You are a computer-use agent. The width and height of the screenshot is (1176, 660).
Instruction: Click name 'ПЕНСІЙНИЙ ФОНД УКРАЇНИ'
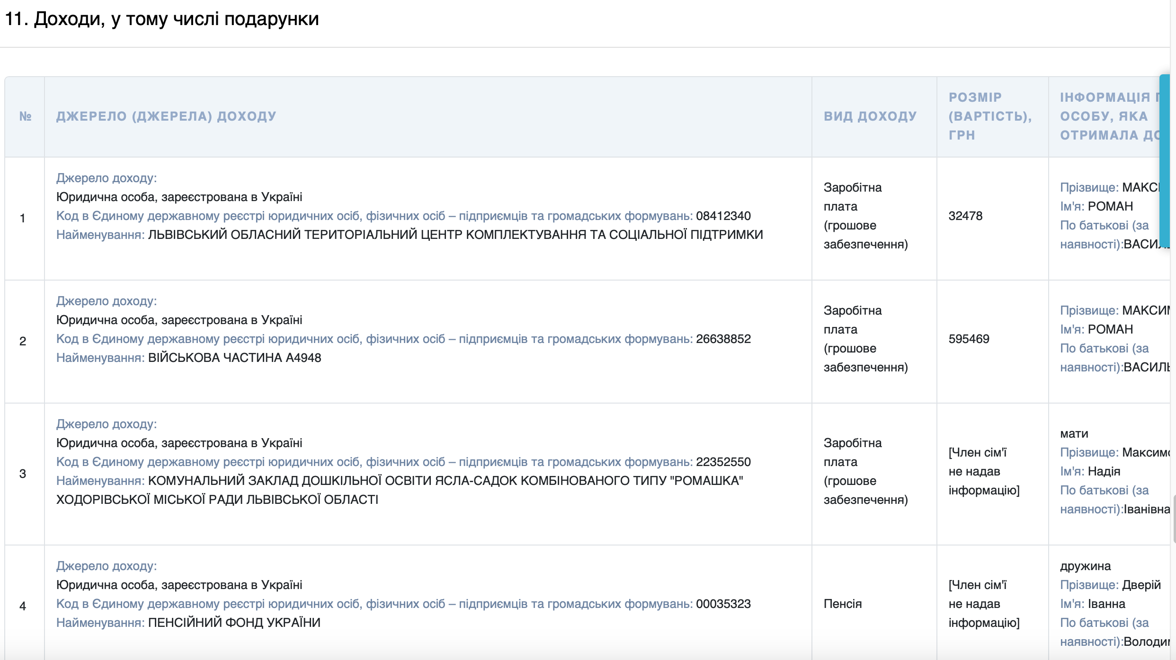pos(234,623)
